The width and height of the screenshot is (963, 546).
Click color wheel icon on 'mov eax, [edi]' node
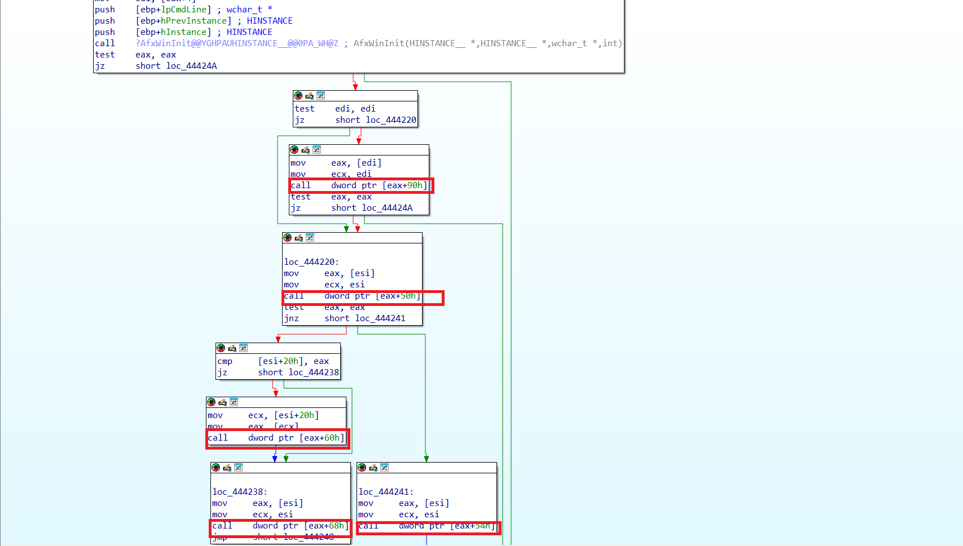[x=294, y=150]
